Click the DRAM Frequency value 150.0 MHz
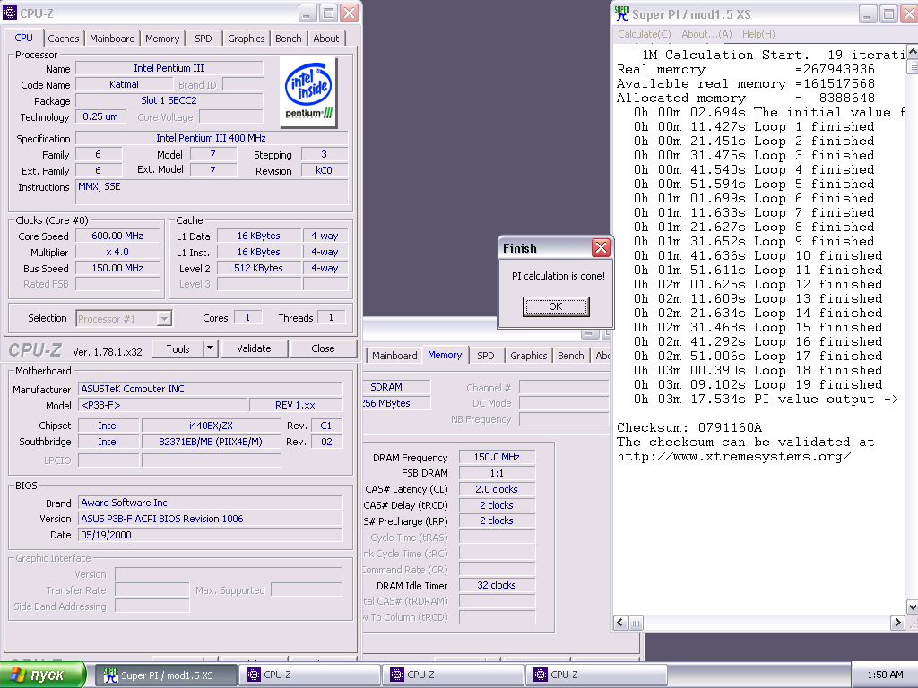Viewport: 918px width, 688px height. tap(497, 457)
